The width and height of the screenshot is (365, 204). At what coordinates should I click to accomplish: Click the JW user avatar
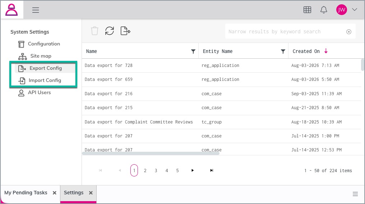click(342, 10)
